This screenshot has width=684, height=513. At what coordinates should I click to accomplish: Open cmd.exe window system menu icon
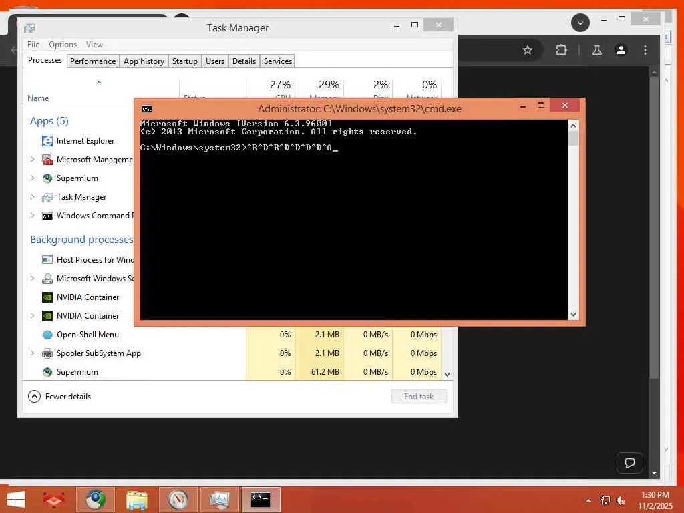point(147,109)
